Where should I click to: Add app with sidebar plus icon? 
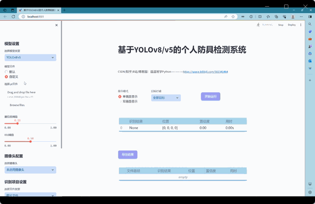click(310, 80)
